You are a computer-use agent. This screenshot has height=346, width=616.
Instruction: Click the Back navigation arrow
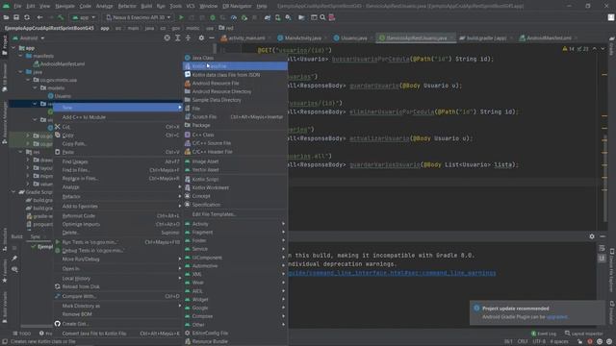pos(39,17)
